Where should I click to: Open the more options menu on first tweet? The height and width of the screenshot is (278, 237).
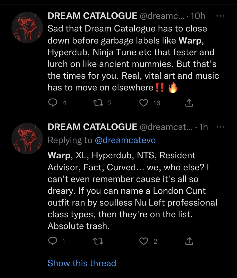[220, 16]
